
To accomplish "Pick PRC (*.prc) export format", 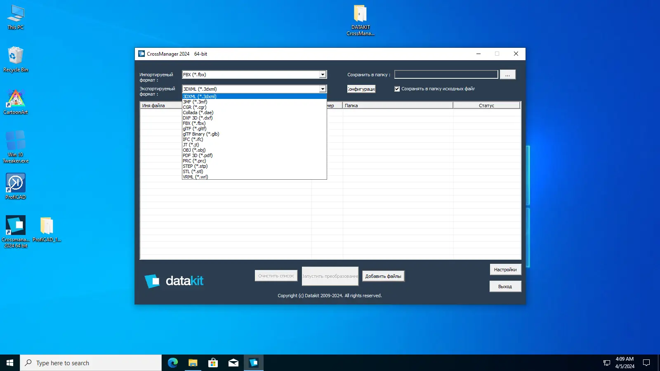I will tap(254, 161).
